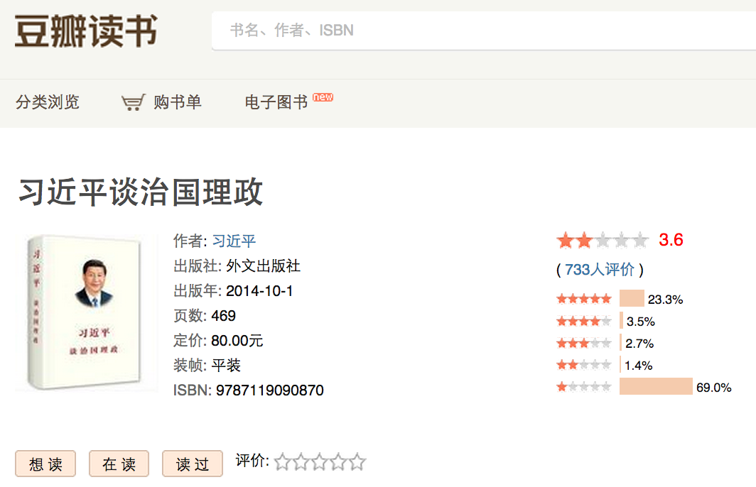
Task: Click the book cover thumbnail
Action: pyautogui.click(x=87, y=312)
